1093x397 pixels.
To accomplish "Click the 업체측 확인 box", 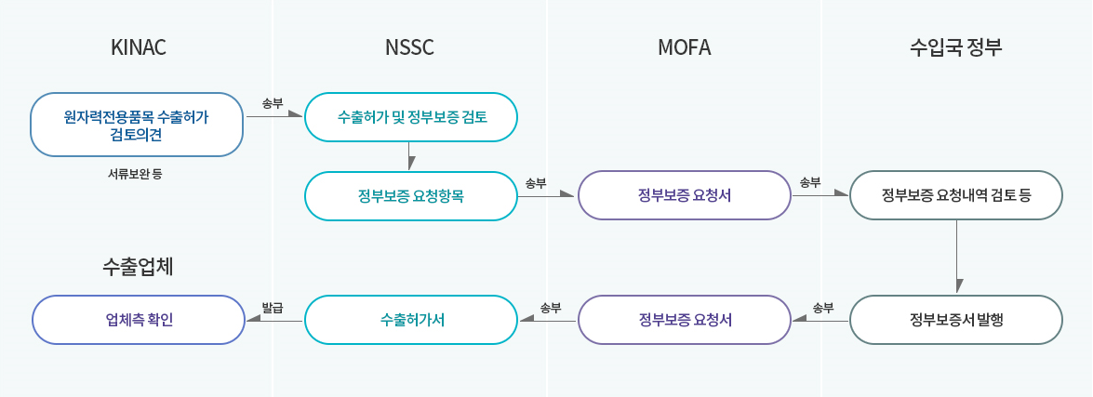I will [139, 321].
